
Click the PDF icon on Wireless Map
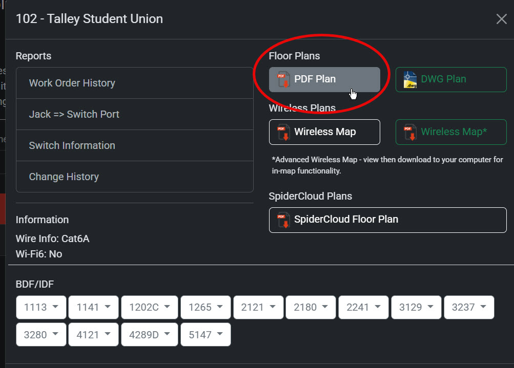coord(283,132)
